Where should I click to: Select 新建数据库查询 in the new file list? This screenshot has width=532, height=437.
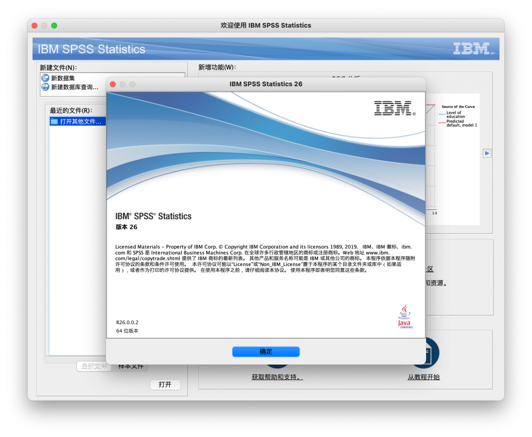75,87
